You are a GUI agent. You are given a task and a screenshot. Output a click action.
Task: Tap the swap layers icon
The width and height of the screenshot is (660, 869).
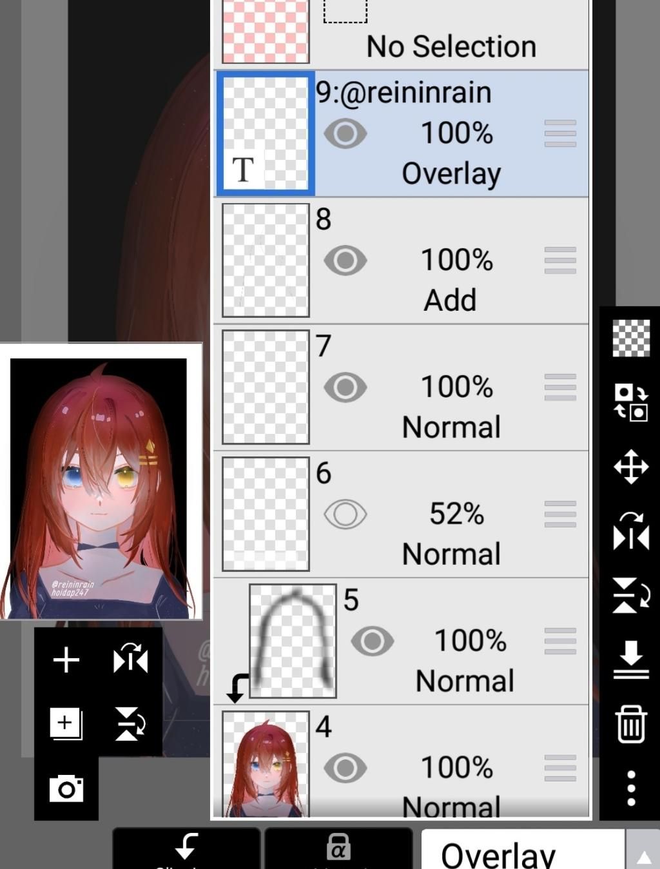coord(631,402)
